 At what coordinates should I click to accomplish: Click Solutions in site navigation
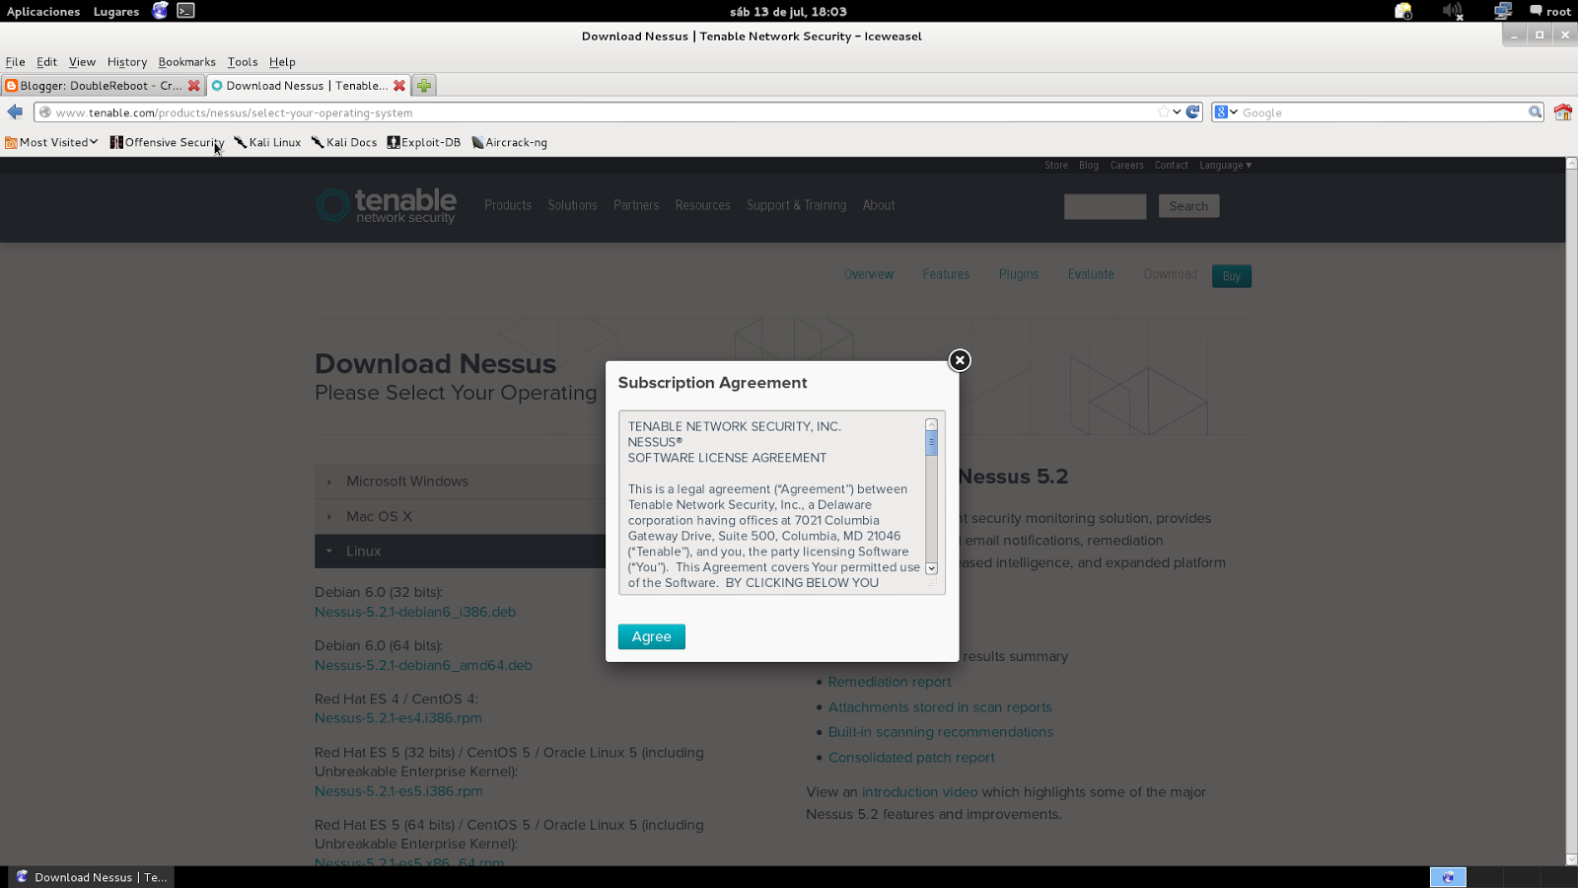click(x=573, y=205)
